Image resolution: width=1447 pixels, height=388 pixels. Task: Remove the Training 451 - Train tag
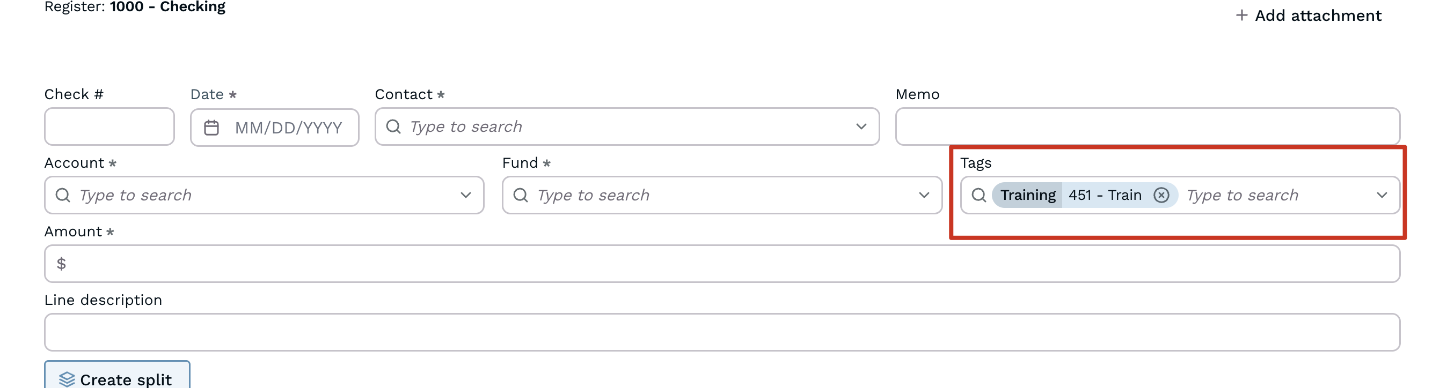pyautogui.click(x=1161, y=195)
